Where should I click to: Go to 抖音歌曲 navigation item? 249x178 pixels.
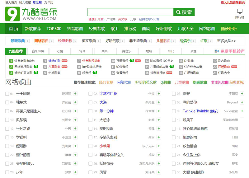75,29
